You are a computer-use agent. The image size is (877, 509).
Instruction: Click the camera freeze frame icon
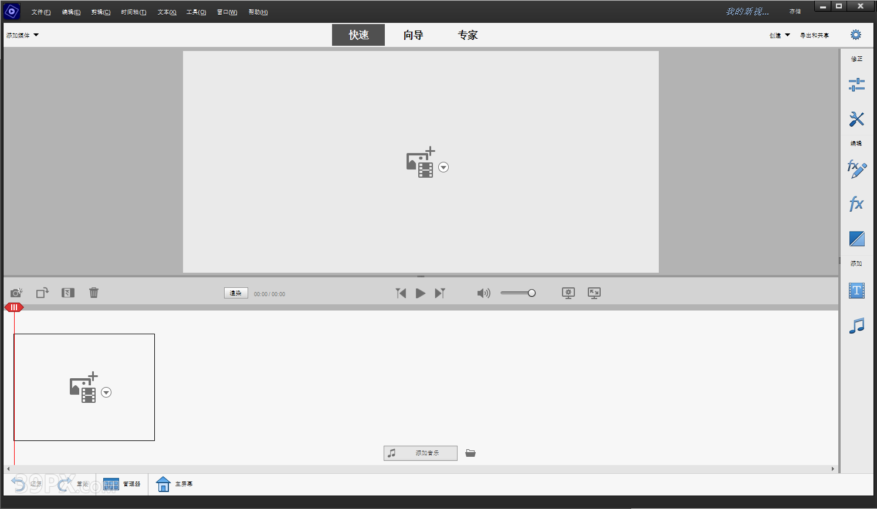[16, 293]
